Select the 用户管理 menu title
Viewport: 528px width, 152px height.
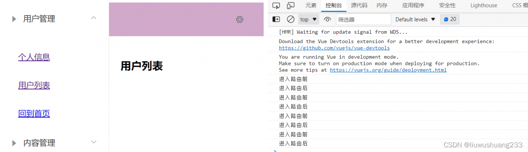point(39,19)
